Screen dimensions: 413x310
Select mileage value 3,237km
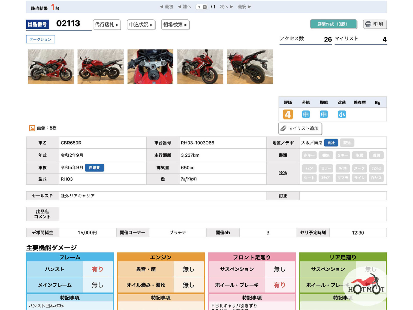(190, 155)
